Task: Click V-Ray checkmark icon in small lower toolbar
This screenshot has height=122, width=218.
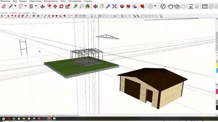Action: click(x=76, y=16)
